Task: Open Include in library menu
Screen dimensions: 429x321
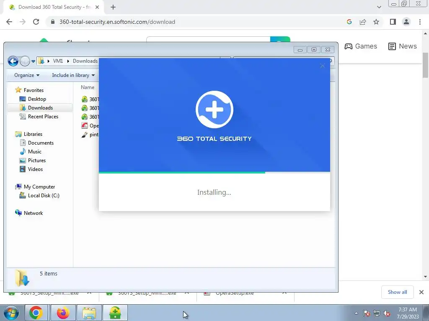Action: click(73, 75)
